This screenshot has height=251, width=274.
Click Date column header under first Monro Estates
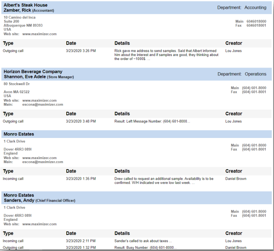click(71, 171)
